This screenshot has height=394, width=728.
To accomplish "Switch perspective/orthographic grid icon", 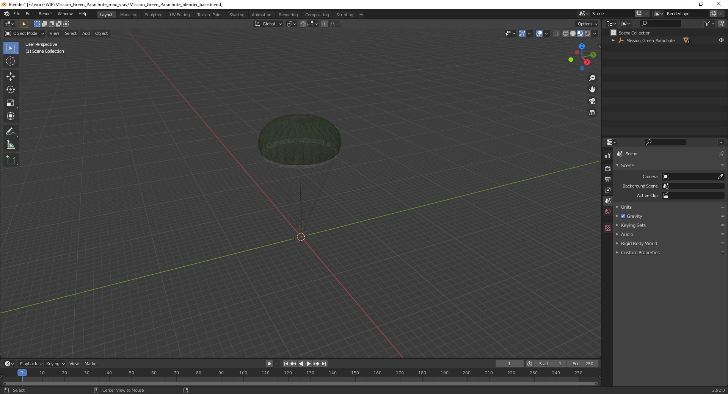I will pyautogui.click(x=592, y=113).
